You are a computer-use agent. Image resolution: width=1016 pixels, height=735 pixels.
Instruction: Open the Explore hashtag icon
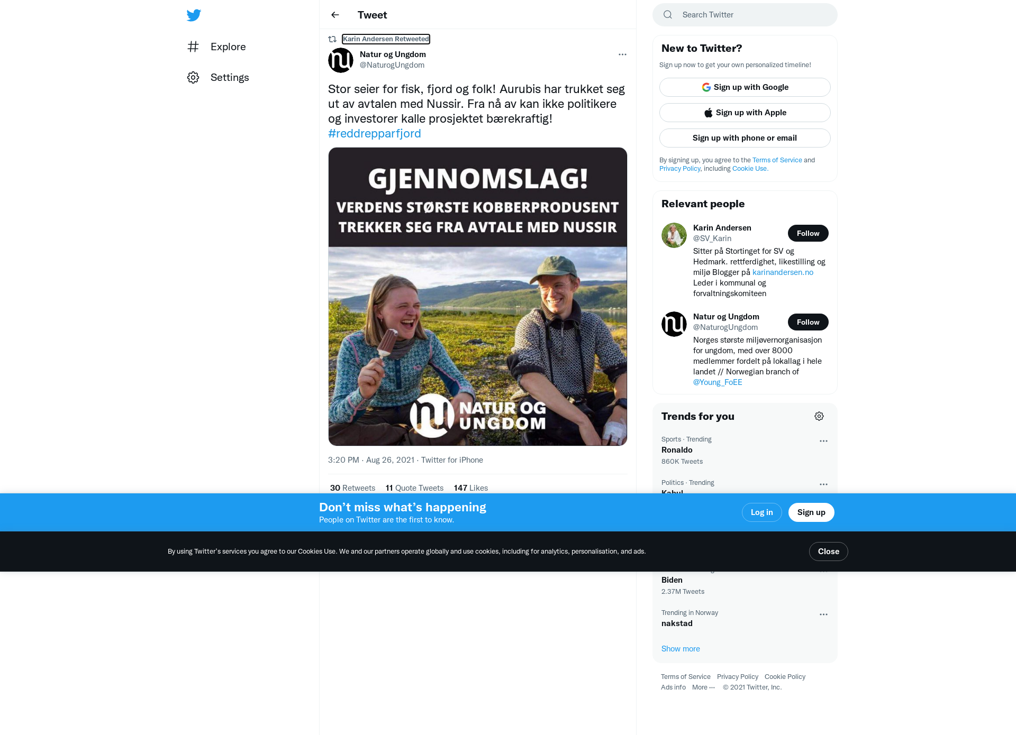(193, 47)
